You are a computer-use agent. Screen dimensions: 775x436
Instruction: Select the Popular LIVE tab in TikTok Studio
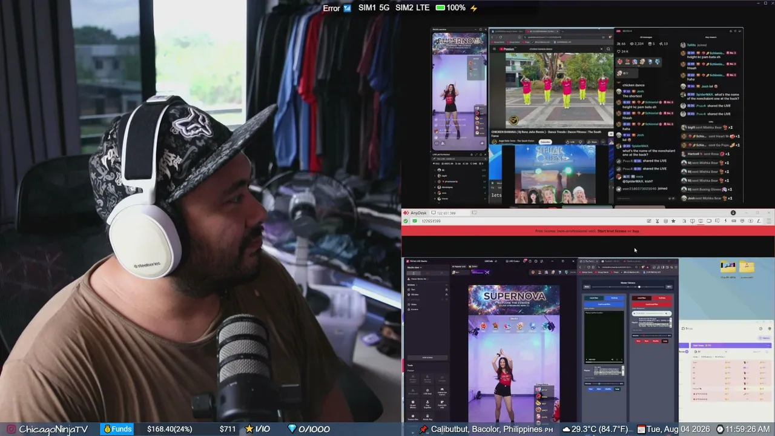click(460, 266)
